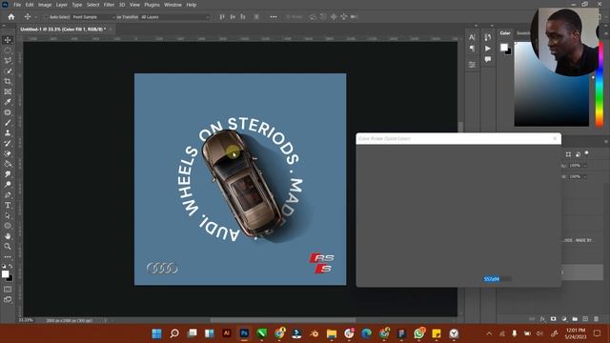The width and height of the screenshot is (610, 343).
Task: Go to the Home screen icon
Action: pos(10,17)
